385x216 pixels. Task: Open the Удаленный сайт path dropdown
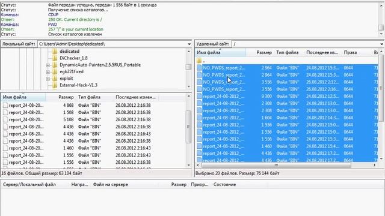(381, 44)
